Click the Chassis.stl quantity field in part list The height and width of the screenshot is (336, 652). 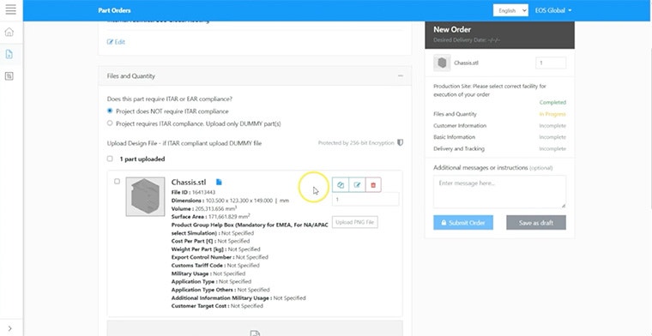click(x=365, y=200)
